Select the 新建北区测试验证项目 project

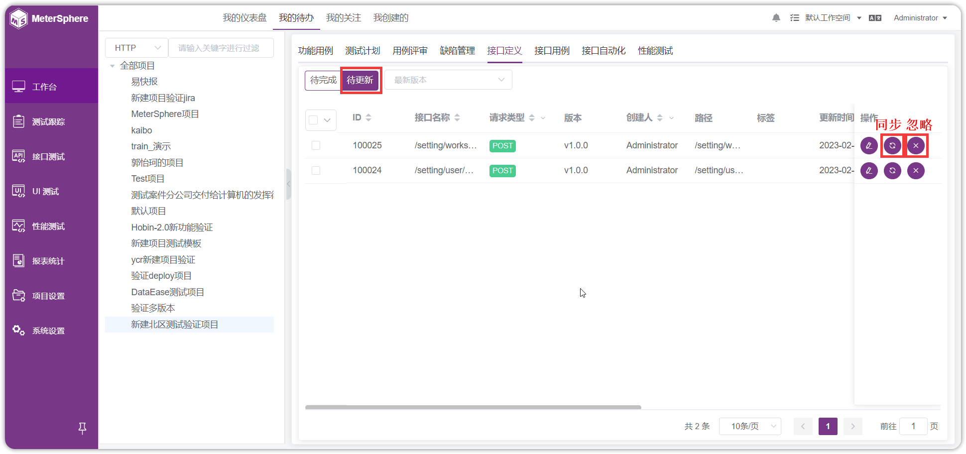coord(189,325)
